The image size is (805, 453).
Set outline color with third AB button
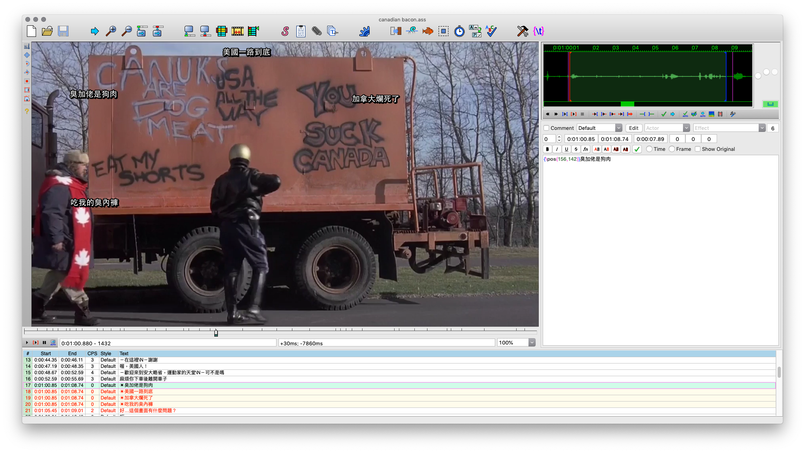(x=616, y=149)
